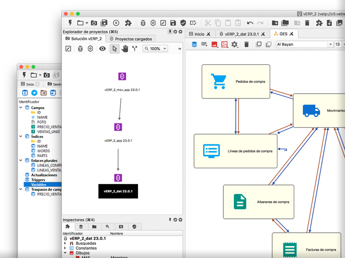Open the shield inspector tab

[134, 226]
